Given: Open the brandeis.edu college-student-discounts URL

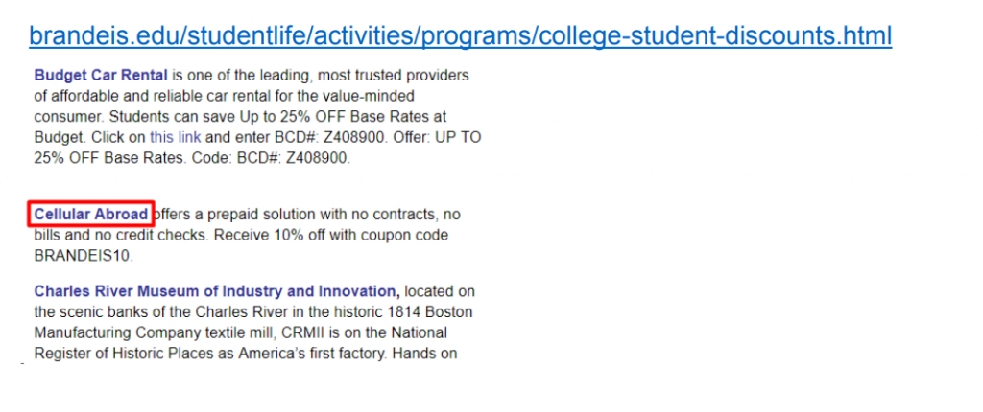Looking at the screenshot, I should coord(460,36).
